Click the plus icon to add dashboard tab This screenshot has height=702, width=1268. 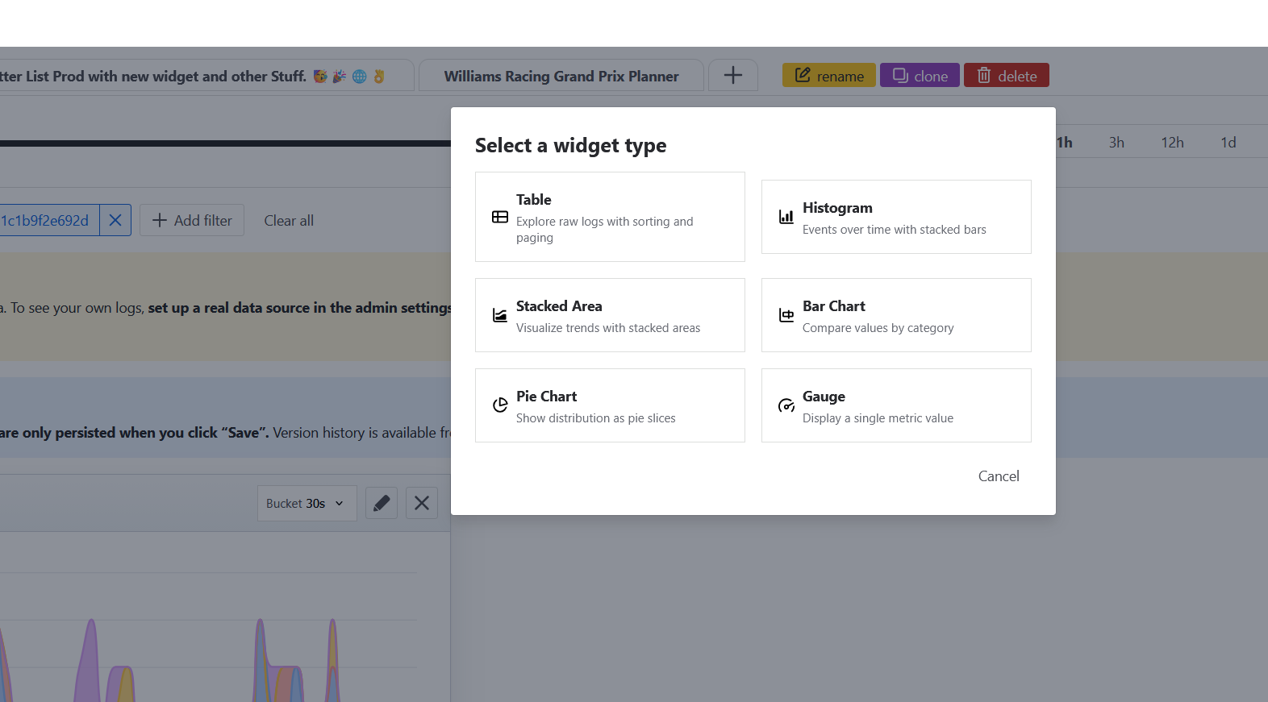[732, 76]
